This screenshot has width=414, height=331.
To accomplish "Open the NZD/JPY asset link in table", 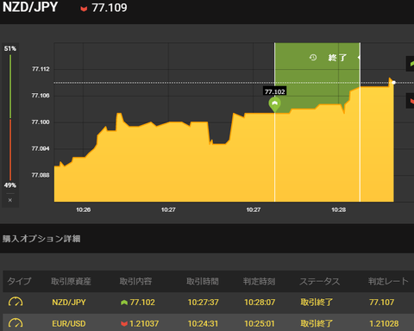I will tap(69, 303).
